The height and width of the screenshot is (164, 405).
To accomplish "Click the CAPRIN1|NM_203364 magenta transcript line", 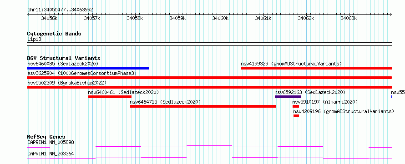I will click(209, 158).
